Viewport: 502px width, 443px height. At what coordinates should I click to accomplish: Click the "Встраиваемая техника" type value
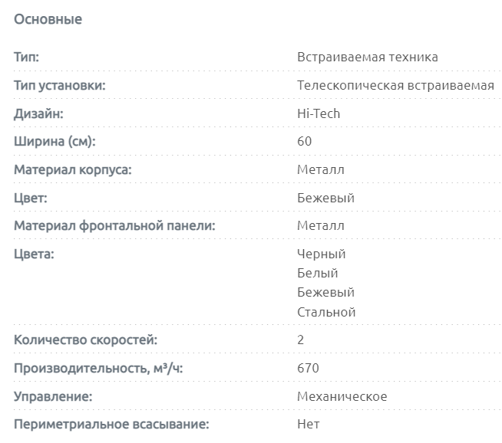(368, 57)
